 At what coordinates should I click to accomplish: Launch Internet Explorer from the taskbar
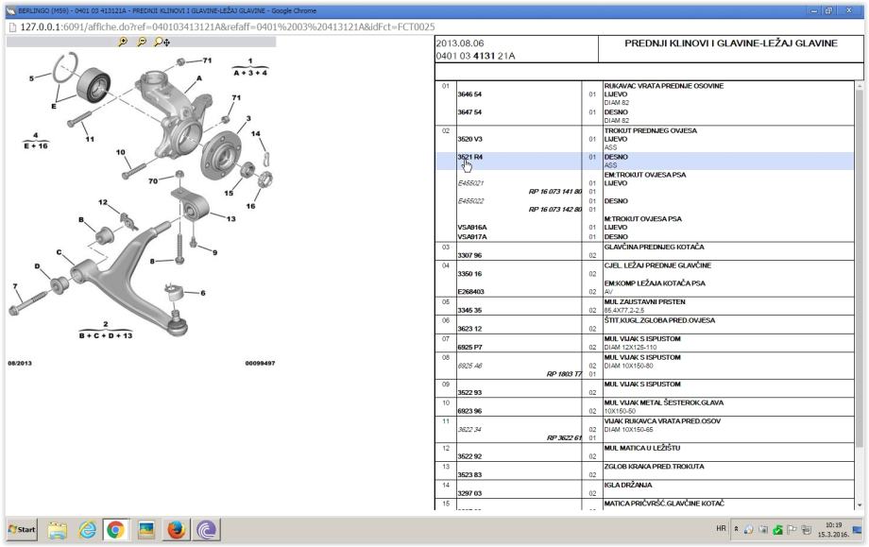point(87,530)
